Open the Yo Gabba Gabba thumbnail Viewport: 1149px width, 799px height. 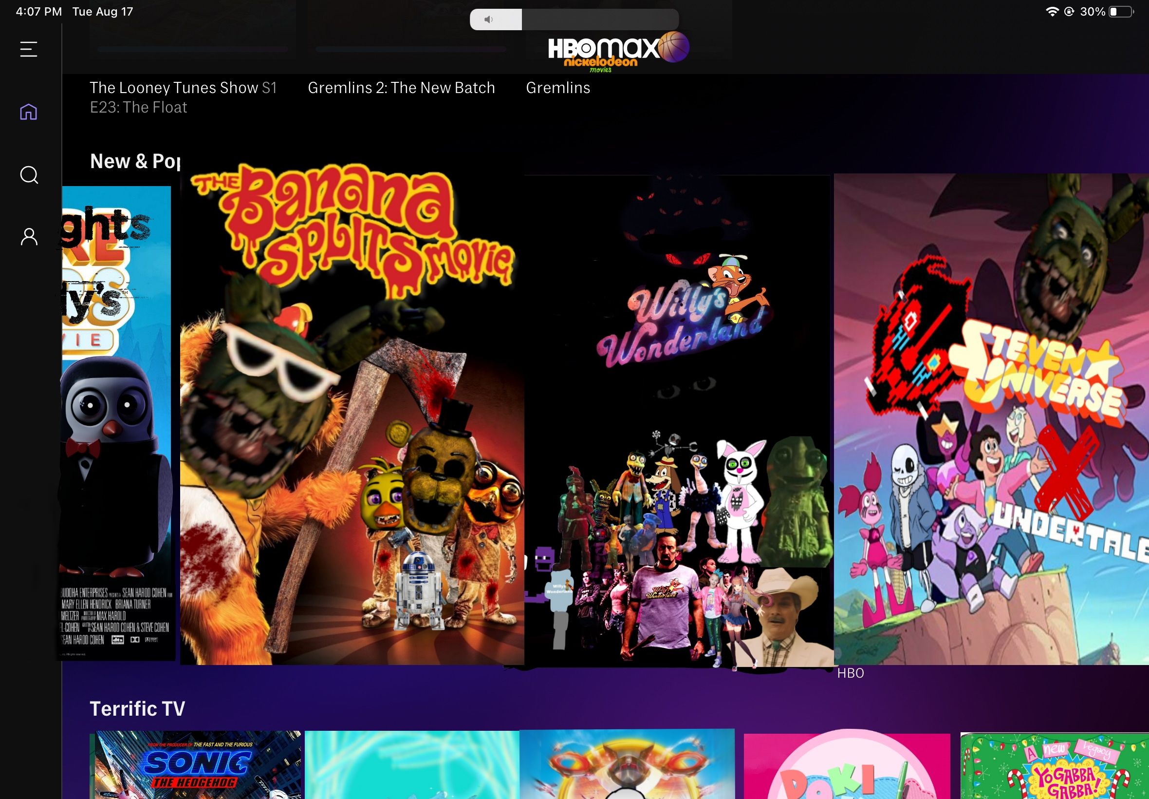pyautogui.click(x=1055, y=765)
